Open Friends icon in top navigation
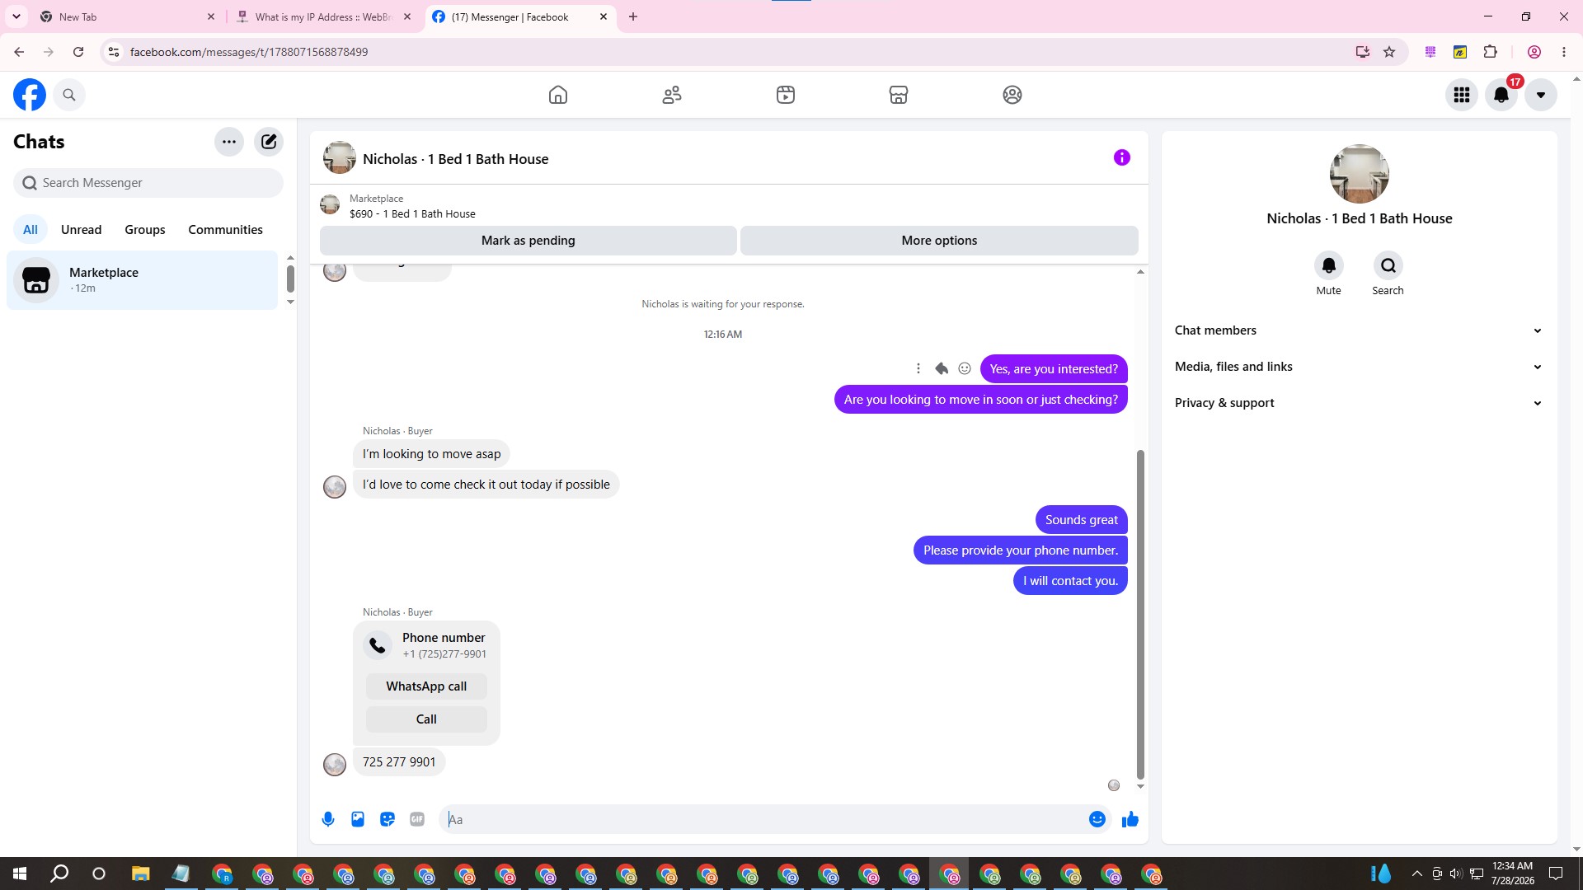 672,95
